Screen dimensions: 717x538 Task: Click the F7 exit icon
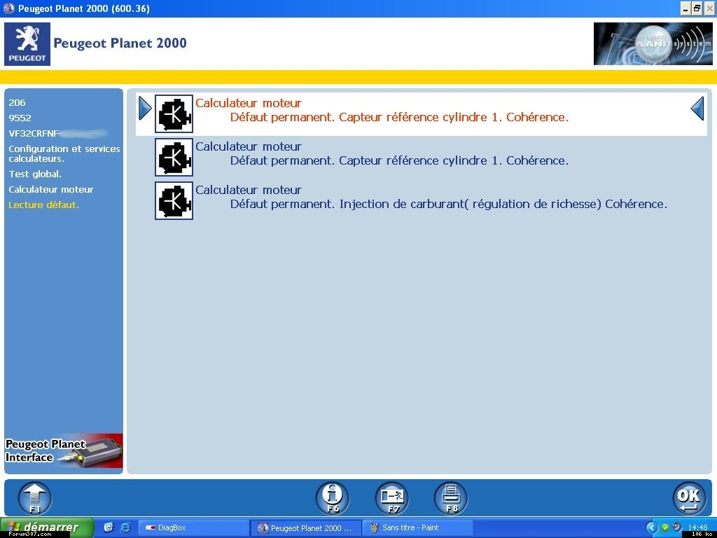click(392, 498)
